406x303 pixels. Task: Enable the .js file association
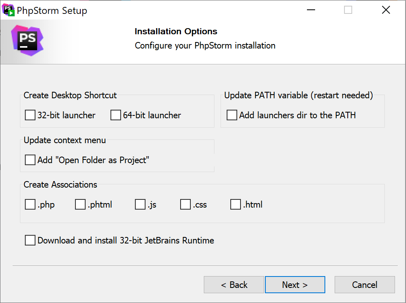(x=140, y=204)
